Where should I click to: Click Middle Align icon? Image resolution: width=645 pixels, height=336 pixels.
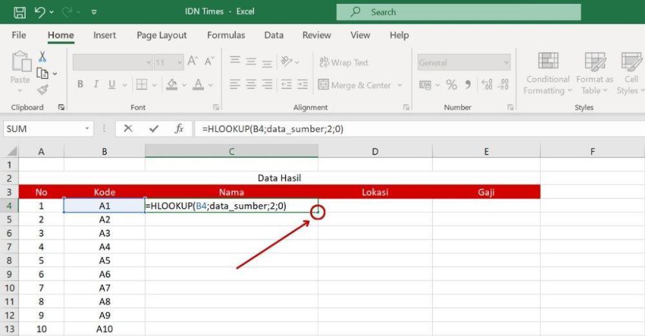(251, 62)
